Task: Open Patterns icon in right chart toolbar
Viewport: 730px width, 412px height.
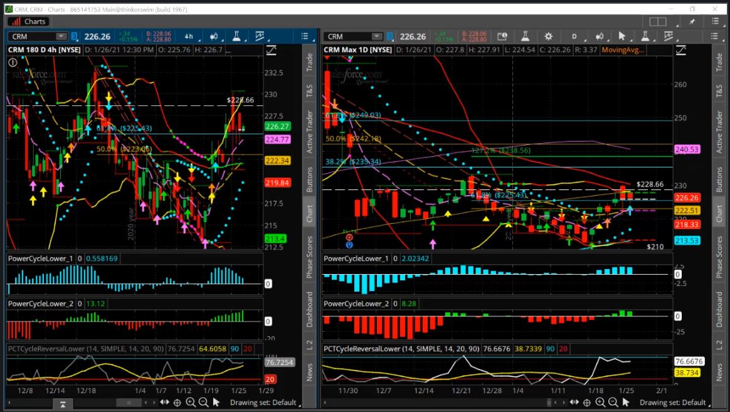Action: pos(669,36)
